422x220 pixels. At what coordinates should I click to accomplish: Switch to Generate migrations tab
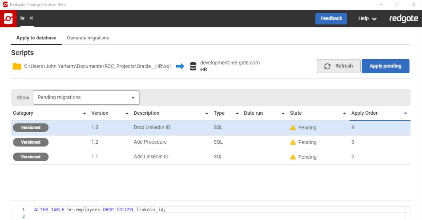pyautogui.click(x=88, y=38)
